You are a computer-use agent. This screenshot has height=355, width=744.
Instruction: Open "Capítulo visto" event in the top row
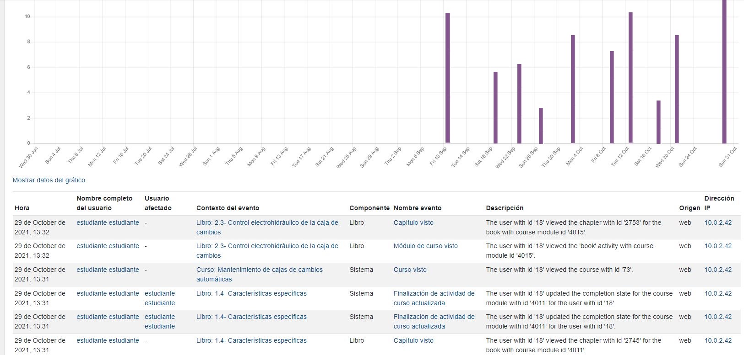[413, 223]
